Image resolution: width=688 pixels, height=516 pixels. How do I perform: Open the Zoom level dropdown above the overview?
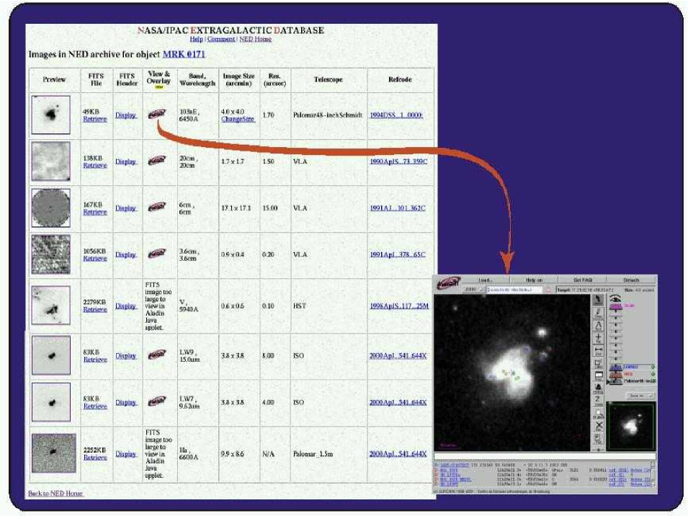(640, 396)
